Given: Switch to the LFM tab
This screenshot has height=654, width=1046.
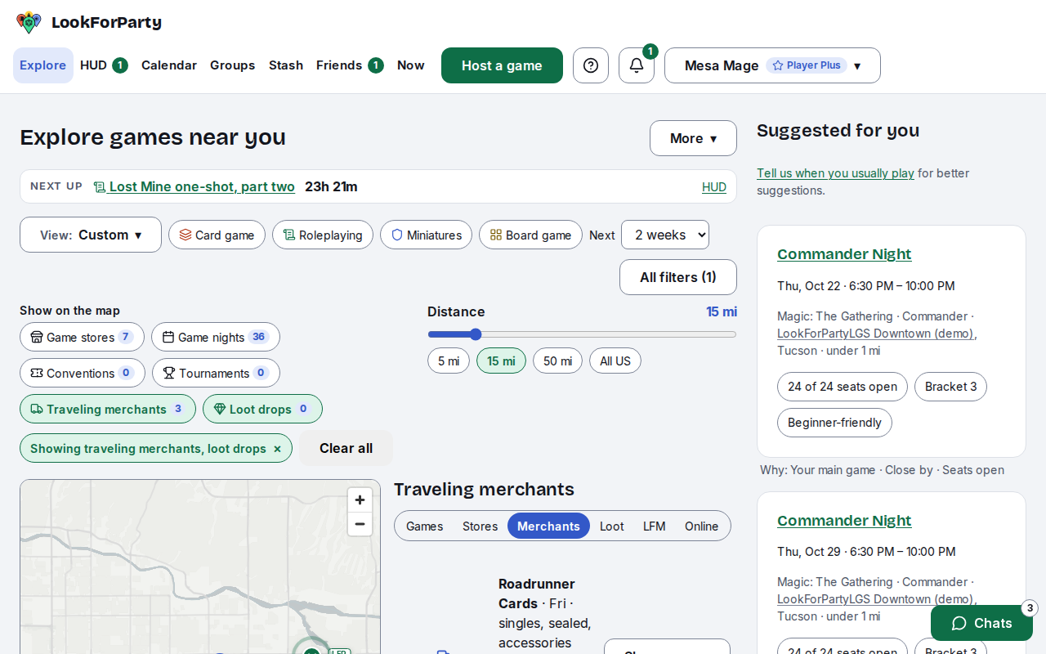Looking at the screenshot, I should 655,526.
